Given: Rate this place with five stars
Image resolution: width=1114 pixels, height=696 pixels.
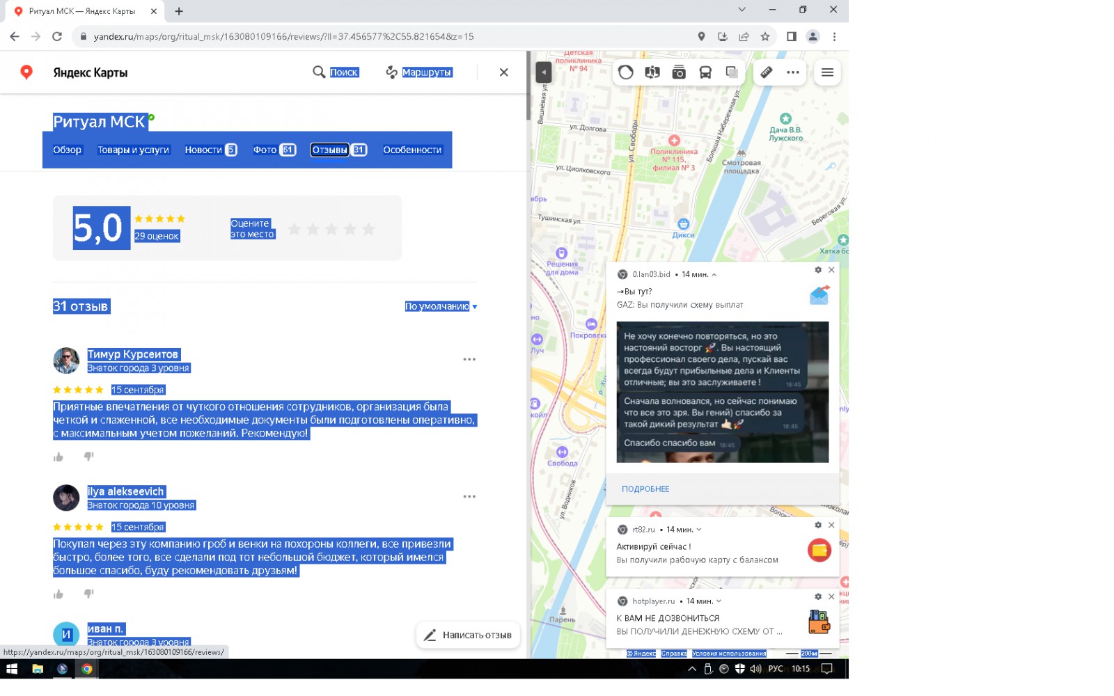Looking at the screenshot, I should [369, 229].
